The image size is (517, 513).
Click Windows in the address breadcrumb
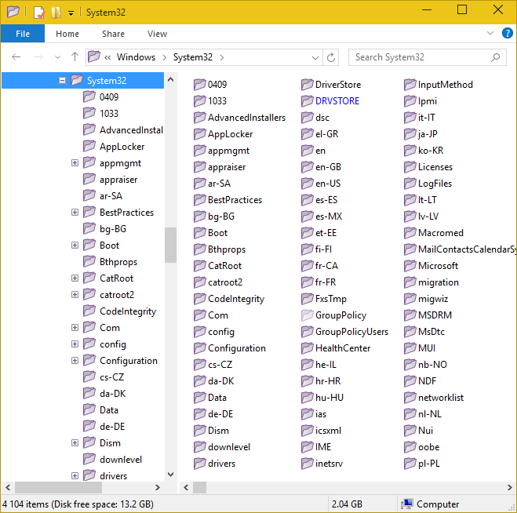(x=136, y=57)
